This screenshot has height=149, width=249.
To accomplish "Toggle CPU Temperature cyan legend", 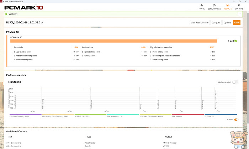I will pos(123,115).
